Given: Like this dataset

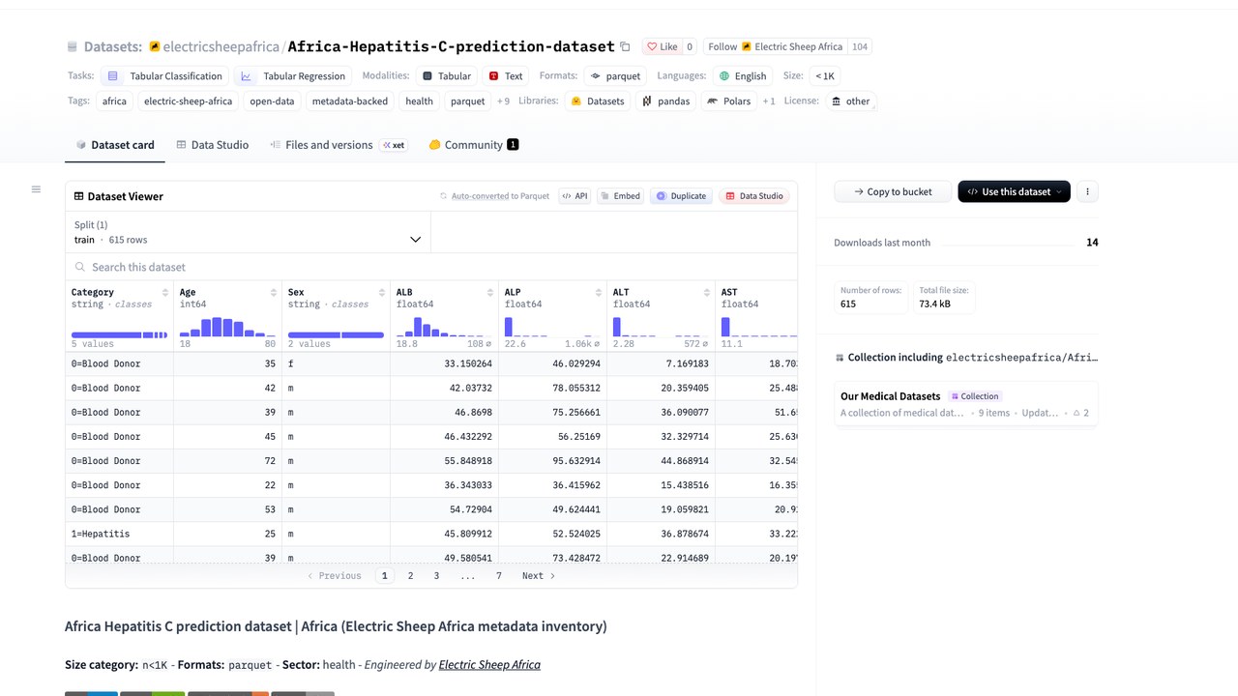Looking at the screenshot, I should [661, 46].
